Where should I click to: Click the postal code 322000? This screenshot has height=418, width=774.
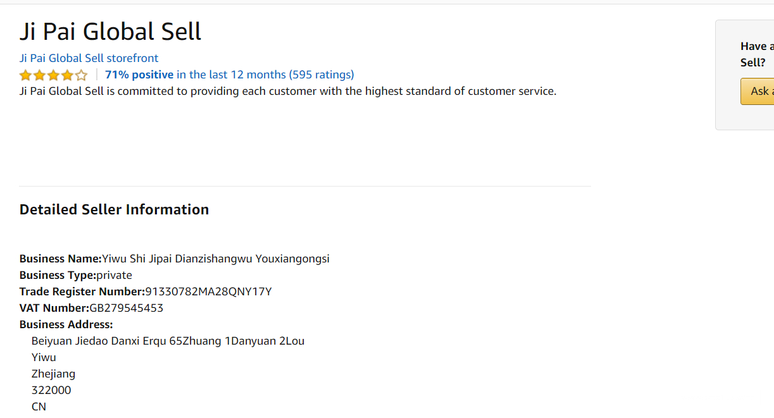tap(51, 390)
